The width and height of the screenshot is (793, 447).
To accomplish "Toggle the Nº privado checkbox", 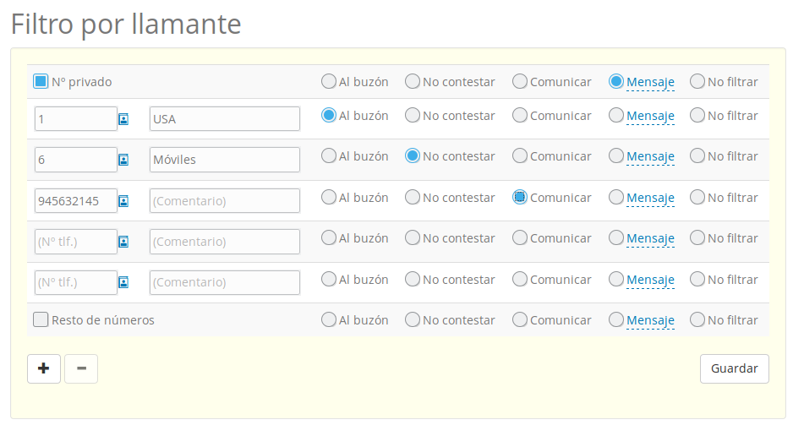I will [41, 82].
